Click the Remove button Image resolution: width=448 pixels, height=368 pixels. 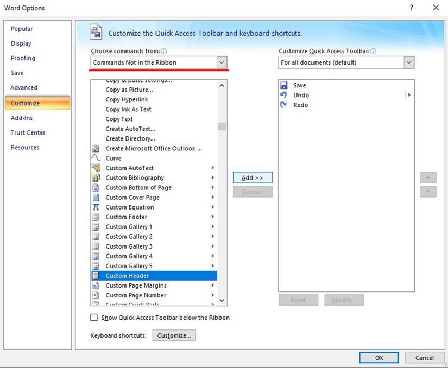[x=253, y=192]
